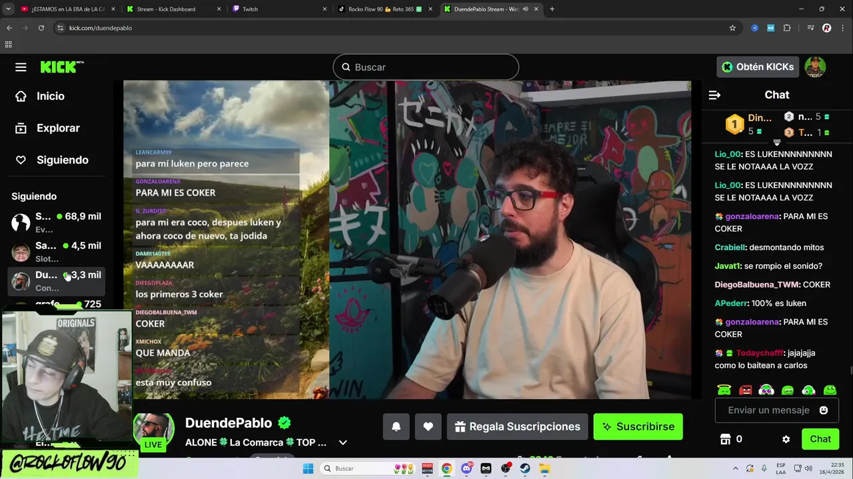
Task: Toggle the heart follow button
Action: click(428, 426)
